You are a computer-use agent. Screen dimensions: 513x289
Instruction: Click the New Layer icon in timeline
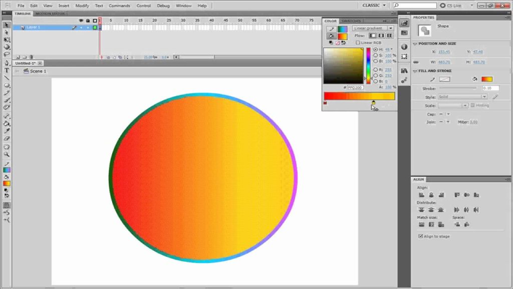pos(18,57)
